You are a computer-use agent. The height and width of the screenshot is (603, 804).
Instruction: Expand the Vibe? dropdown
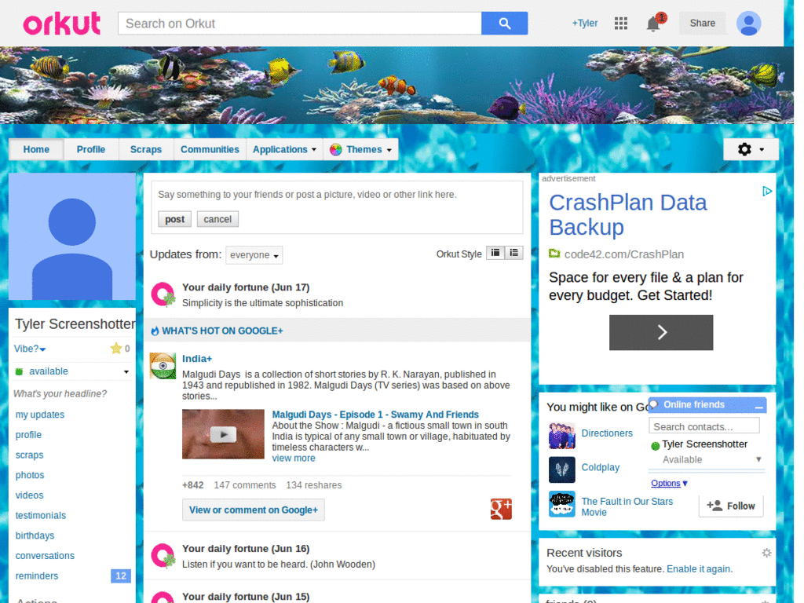coord(30,349)
